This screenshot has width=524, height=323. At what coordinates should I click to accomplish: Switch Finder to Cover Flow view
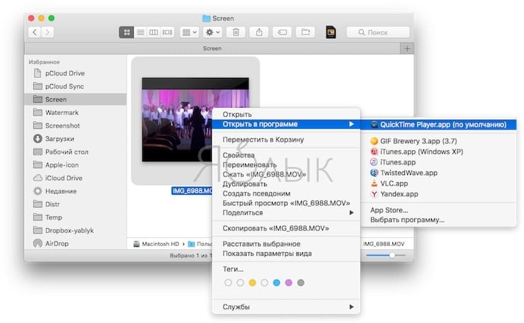tap(167, 32)
